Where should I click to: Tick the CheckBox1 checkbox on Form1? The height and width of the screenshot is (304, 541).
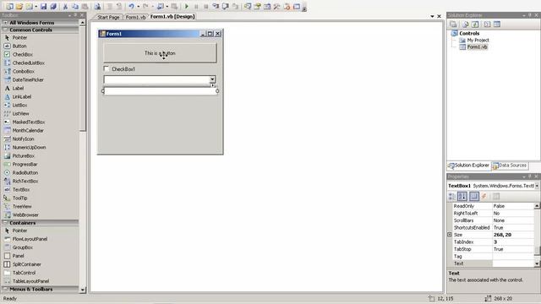107,68
